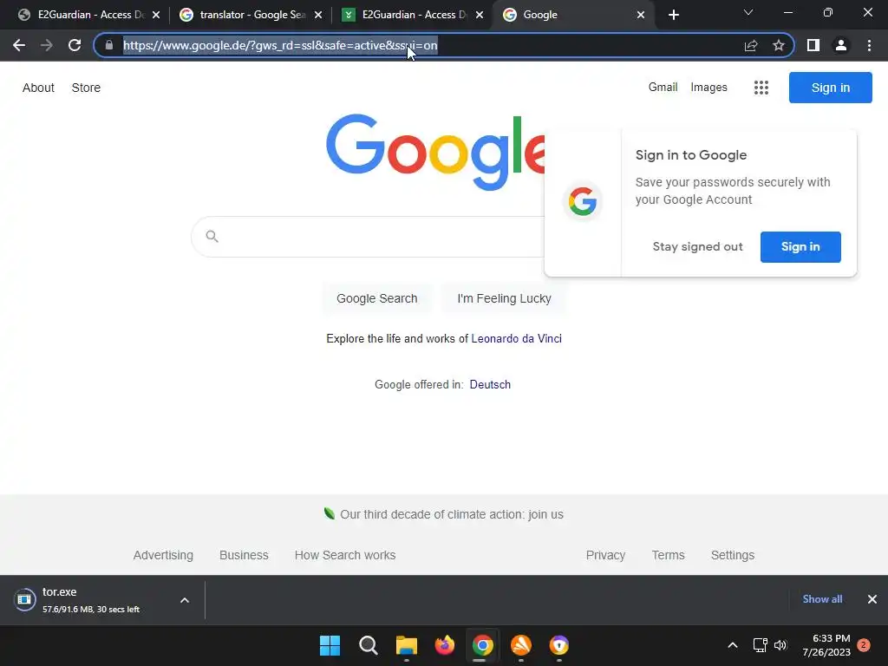
Task: Close the translator Google Search tab
Action: 318,15
